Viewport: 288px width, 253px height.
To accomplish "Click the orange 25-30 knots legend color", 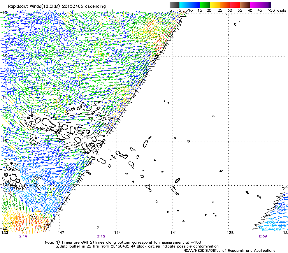I will (225, 5).
